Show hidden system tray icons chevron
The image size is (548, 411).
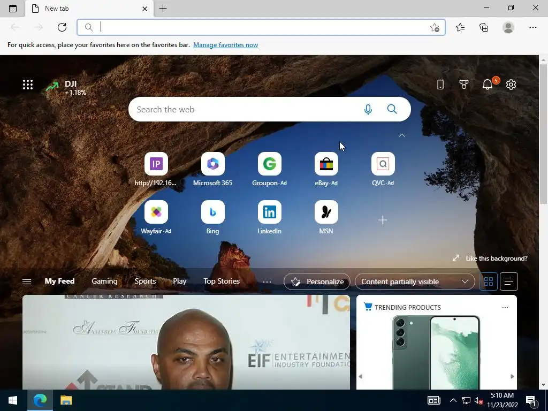tap(453, 400)
